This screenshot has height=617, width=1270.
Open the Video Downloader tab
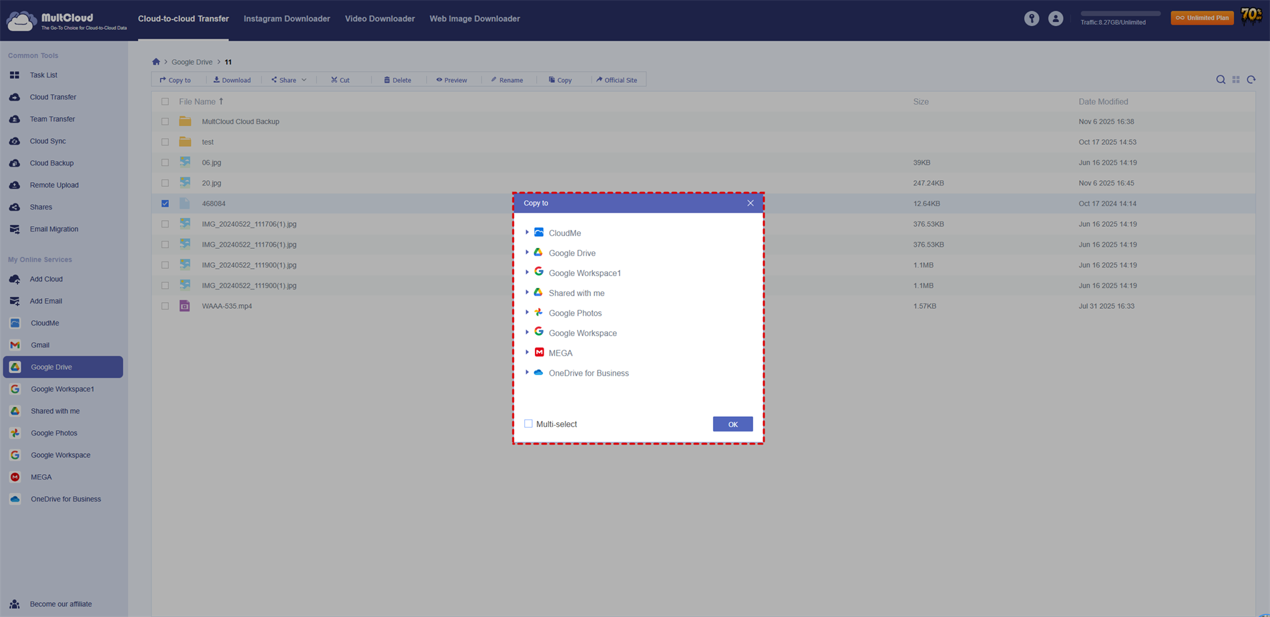(380, 19)
